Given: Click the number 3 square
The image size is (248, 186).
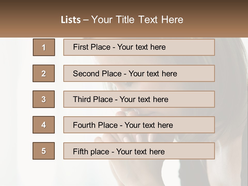Looking at the screenshot, I should click(x=44, y=99).
